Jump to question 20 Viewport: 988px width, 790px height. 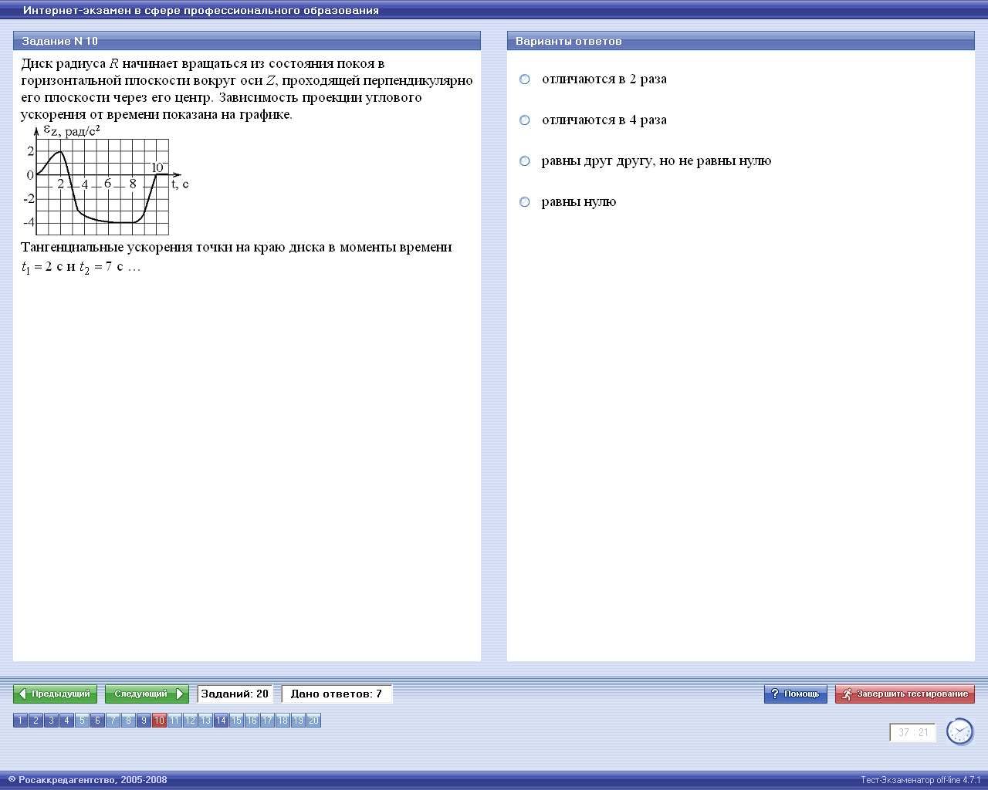tap(313, 721)
